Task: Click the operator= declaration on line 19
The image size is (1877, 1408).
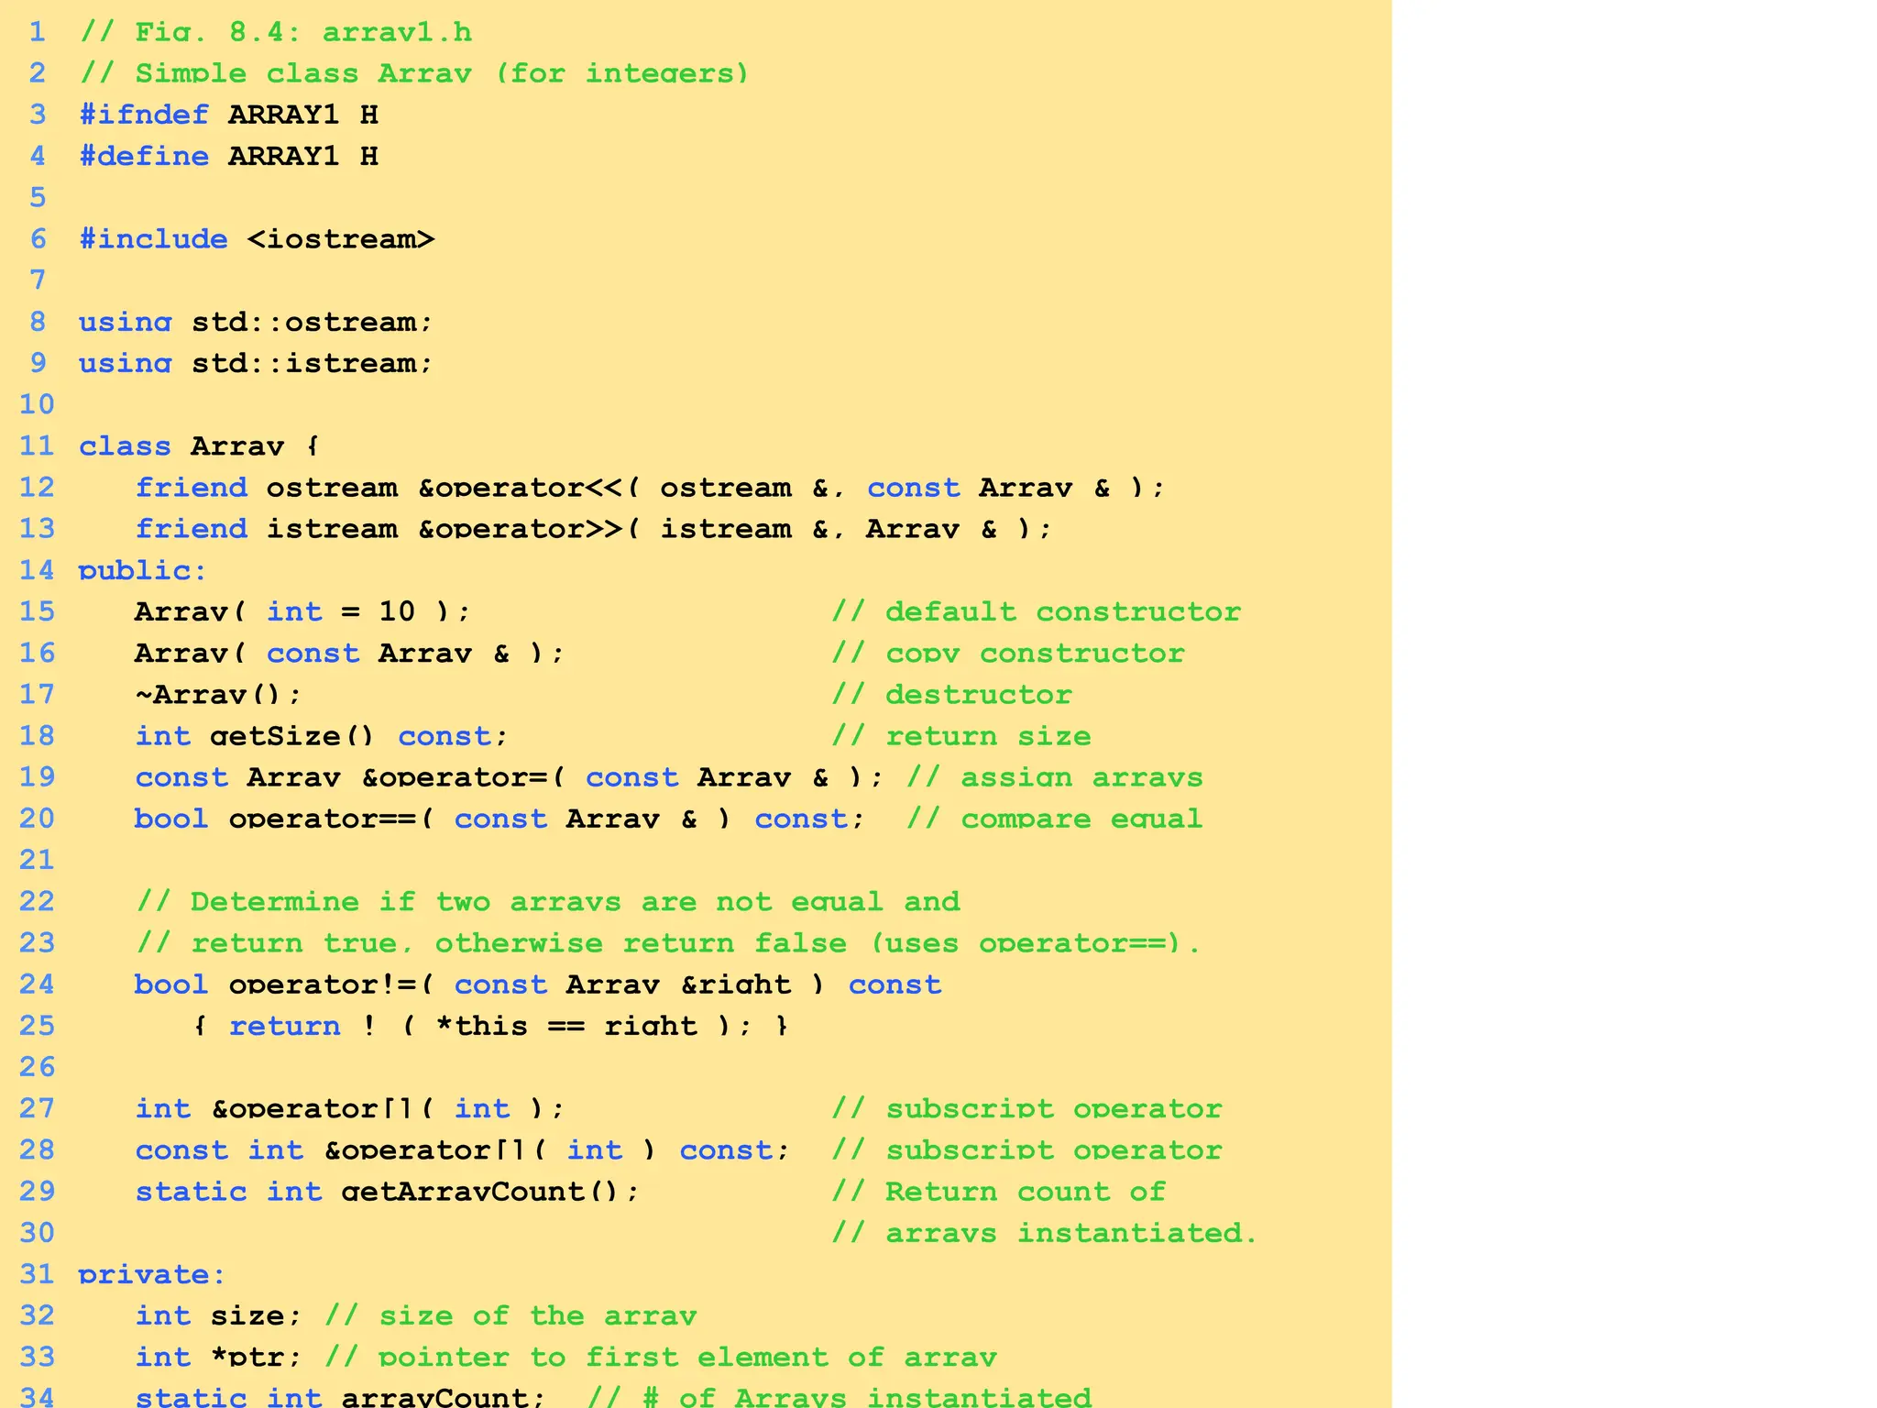Action: [x=510, y=777]
